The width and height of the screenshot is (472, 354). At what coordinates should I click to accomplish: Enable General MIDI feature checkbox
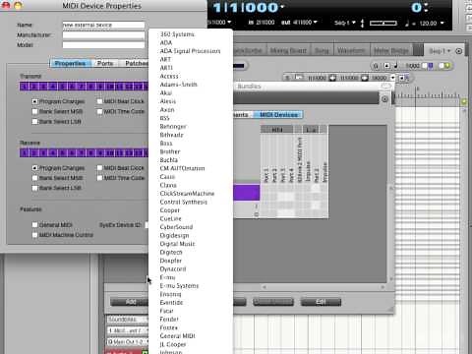coord(34,225)
